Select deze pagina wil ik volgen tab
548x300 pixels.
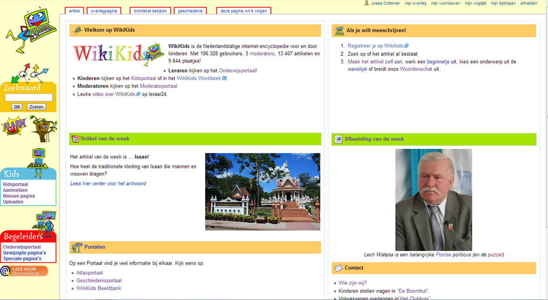[x=243, y=11]
